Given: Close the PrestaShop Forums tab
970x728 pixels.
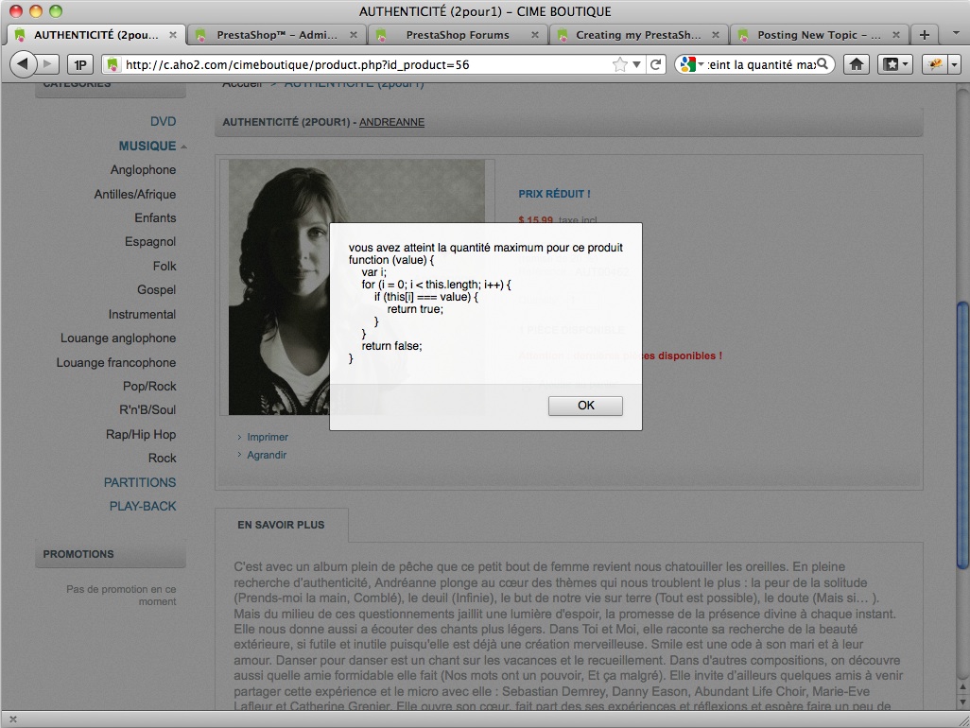Looking at the screenshot, I should point(534,35).
